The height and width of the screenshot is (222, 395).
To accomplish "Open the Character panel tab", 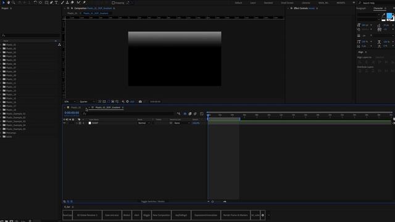I will tap(378, 8).
